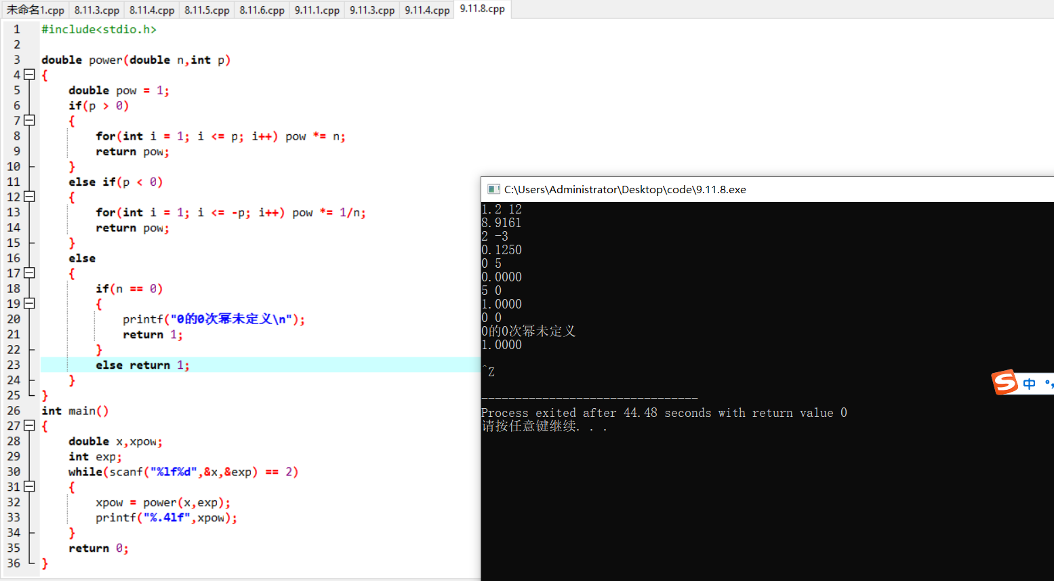The width and height of the screenshot is (1054, 581).
Task: Click line number 36 in the gutter
Action: 14,563
